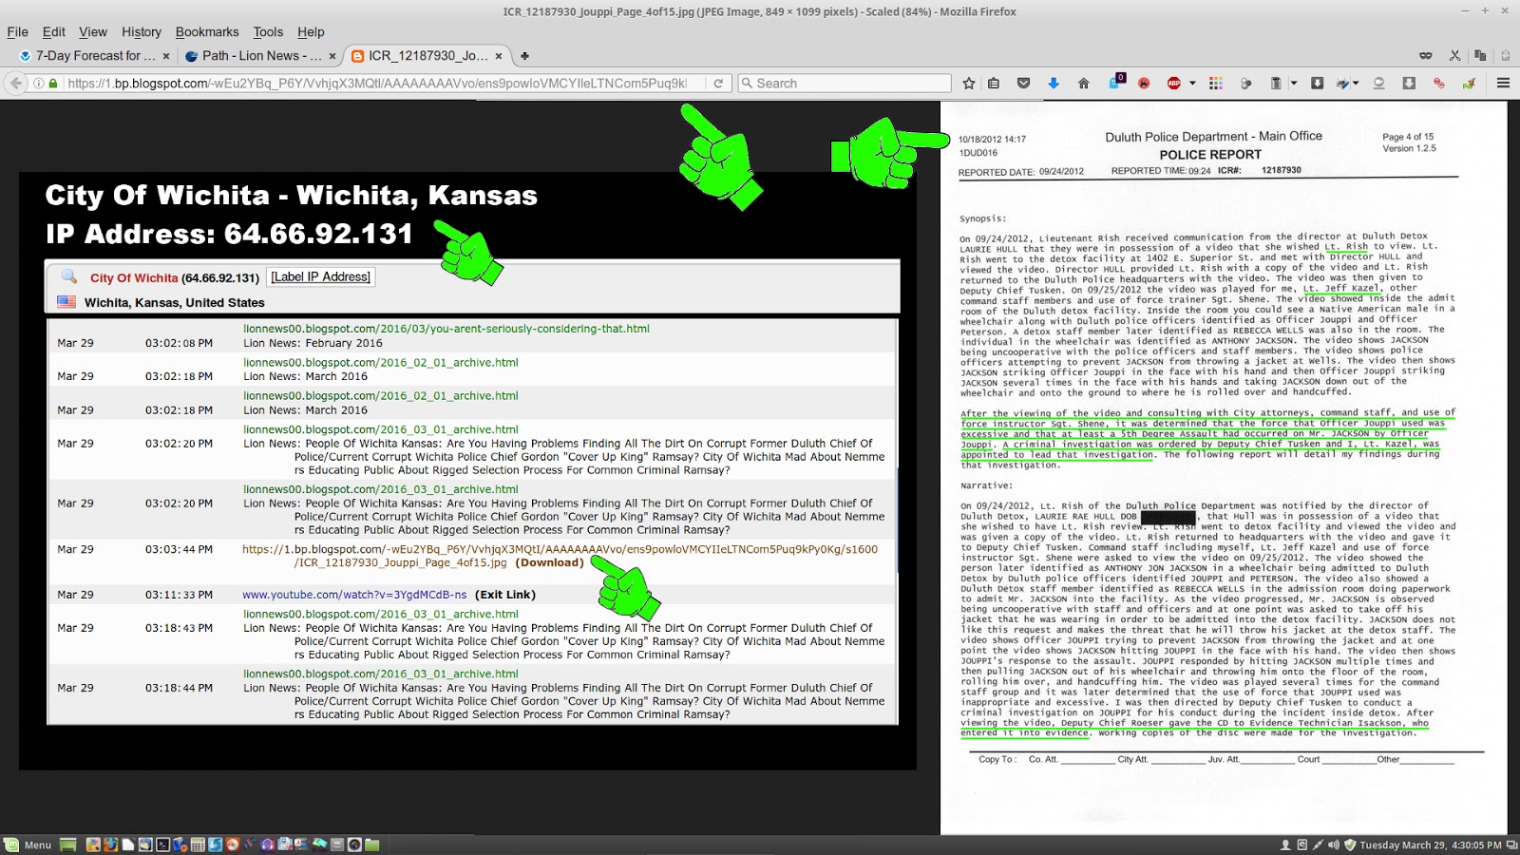
Task: Open the update manager shield icon
Action: [1349, 845]
